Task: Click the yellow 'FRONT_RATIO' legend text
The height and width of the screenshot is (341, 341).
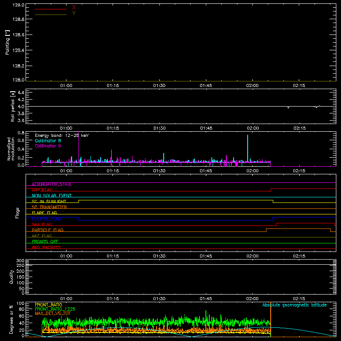Action: coord(49,305)
